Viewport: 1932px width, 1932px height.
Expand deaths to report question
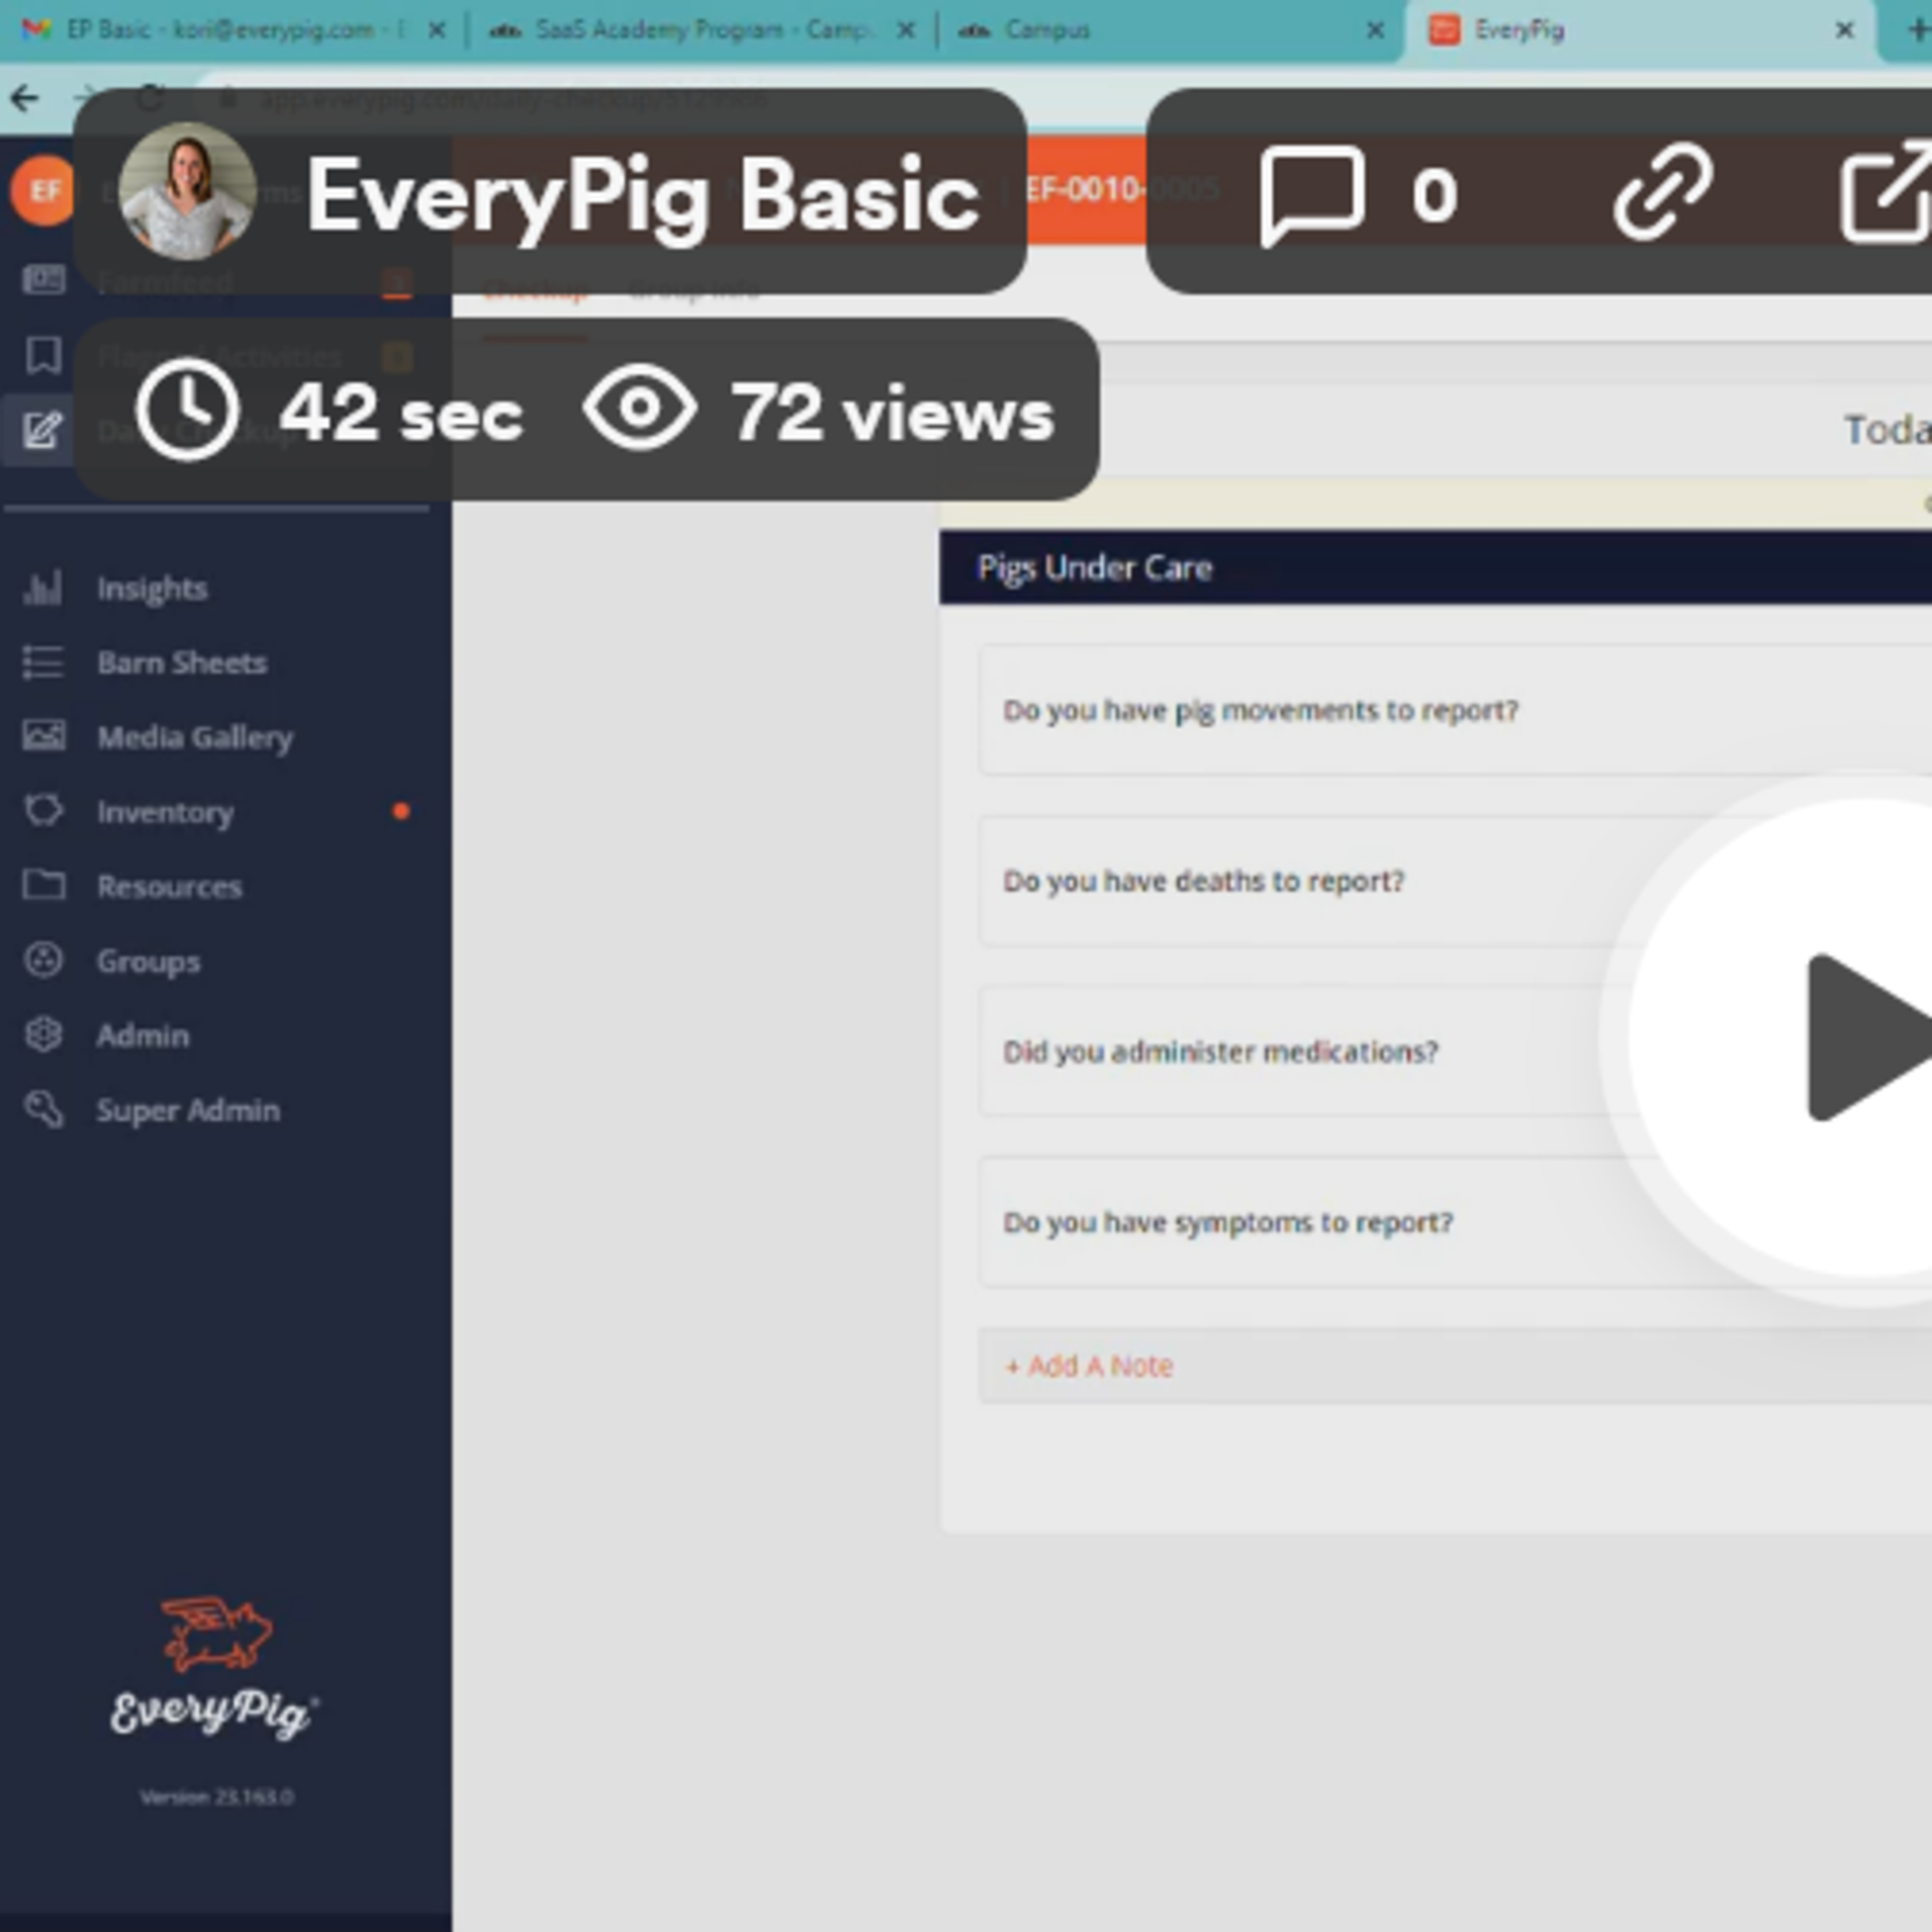[1203, 881]
